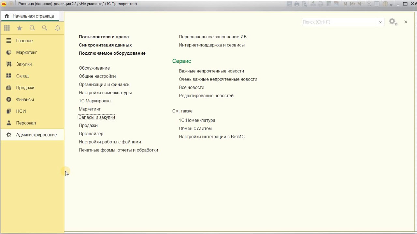The image size is (417, 234).
Task: Open 1С:Номенклатура link
Action: (197, 120)
